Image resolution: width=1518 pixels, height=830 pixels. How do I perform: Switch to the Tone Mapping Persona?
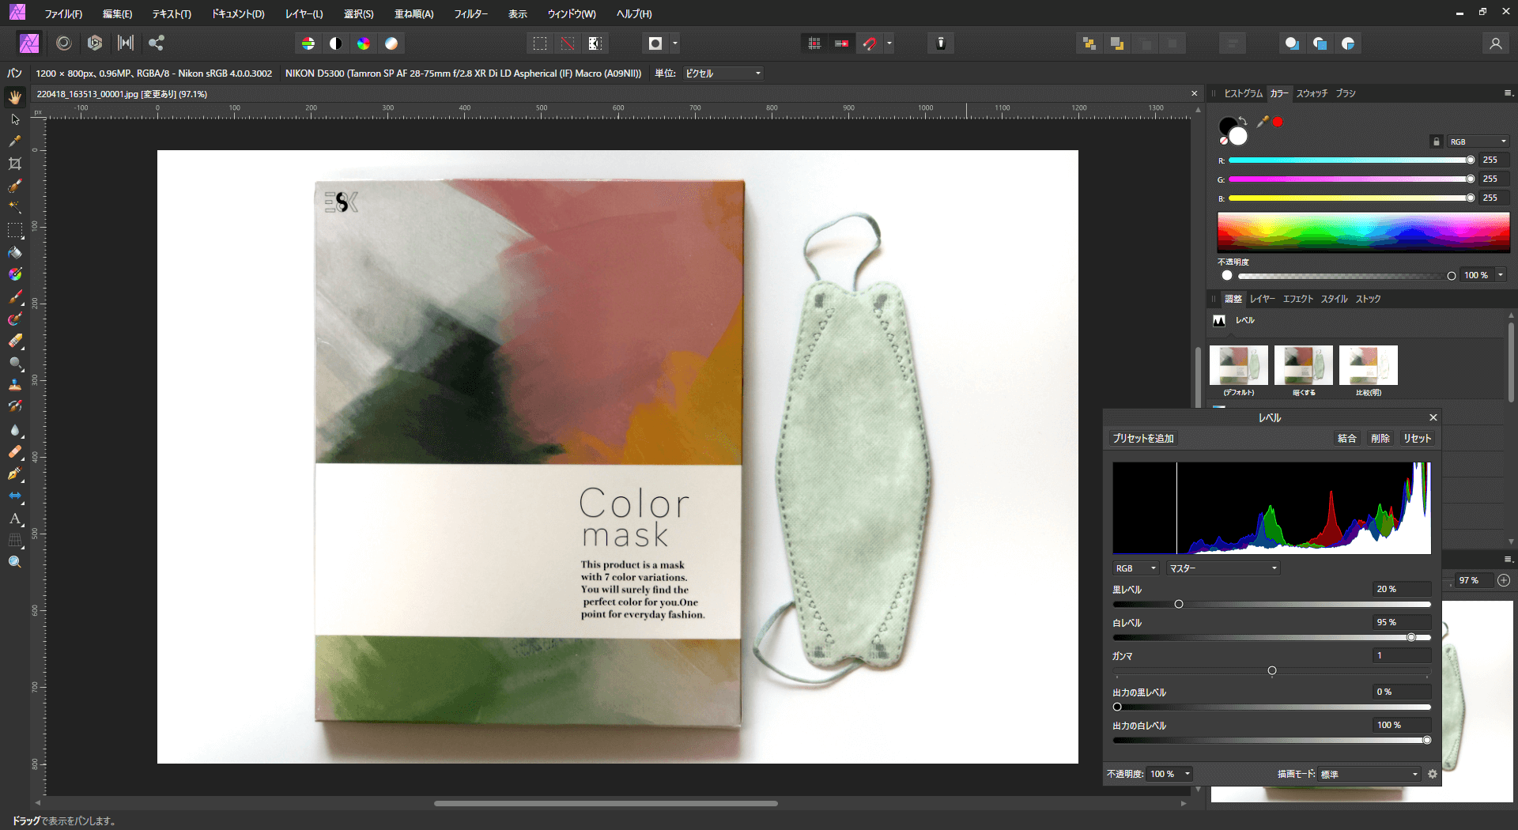(x=126, y=43)
